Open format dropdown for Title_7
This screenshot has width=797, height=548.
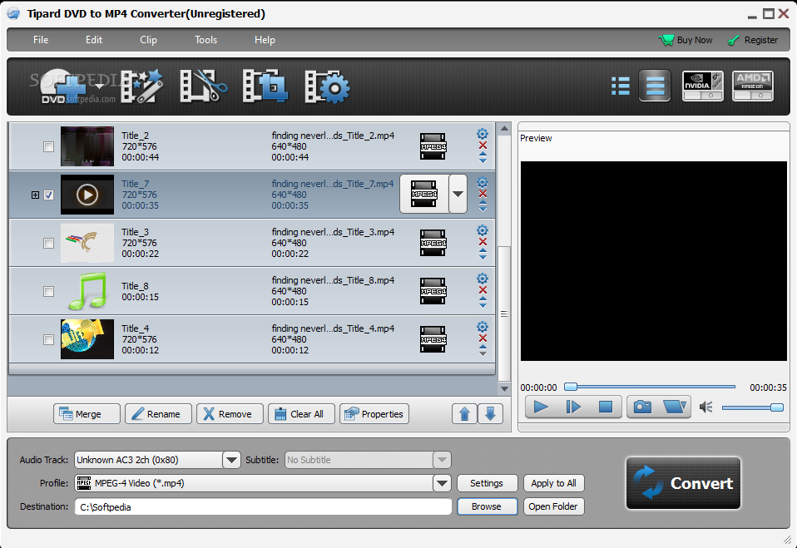tap(458, 194)
